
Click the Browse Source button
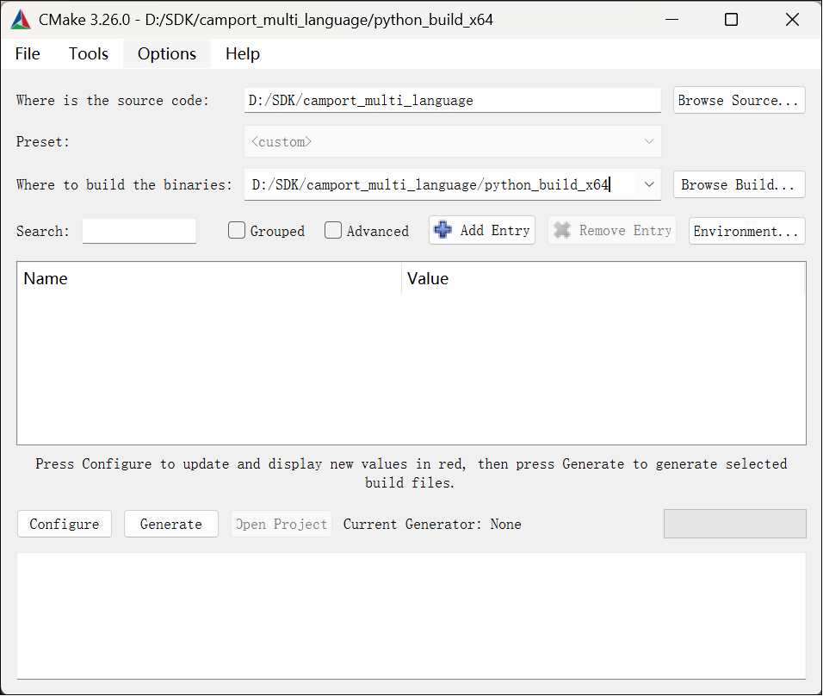tap(739, 100)
